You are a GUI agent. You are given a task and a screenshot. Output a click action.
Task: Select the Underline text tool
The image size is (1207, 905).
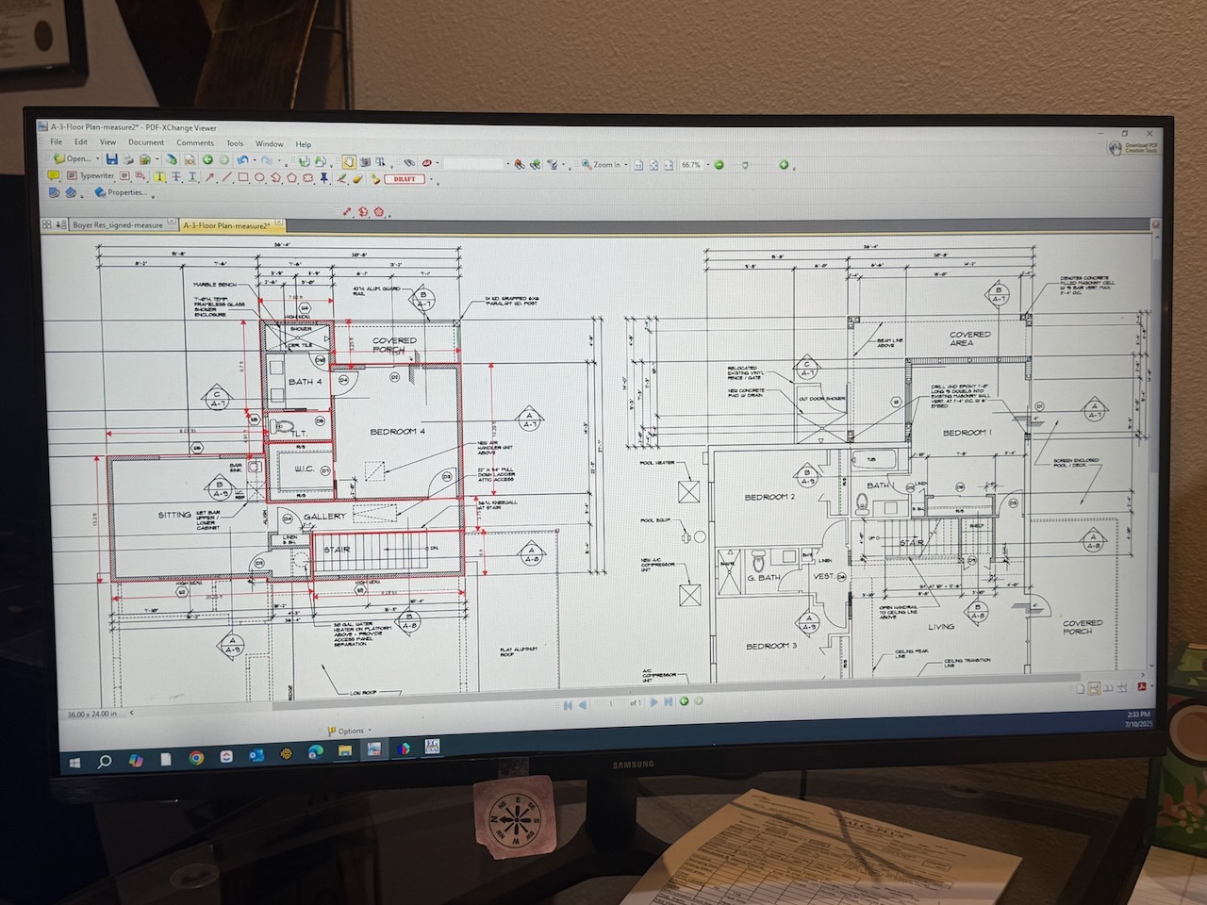(x=192, y=176)
